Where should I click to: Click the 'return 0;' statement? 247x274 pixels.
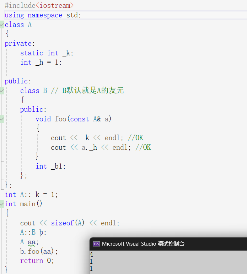click(x=37, y=261)
